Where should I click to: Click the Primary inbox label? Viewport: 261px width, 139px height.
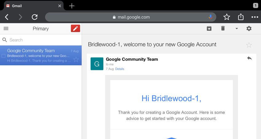point(41,29)
